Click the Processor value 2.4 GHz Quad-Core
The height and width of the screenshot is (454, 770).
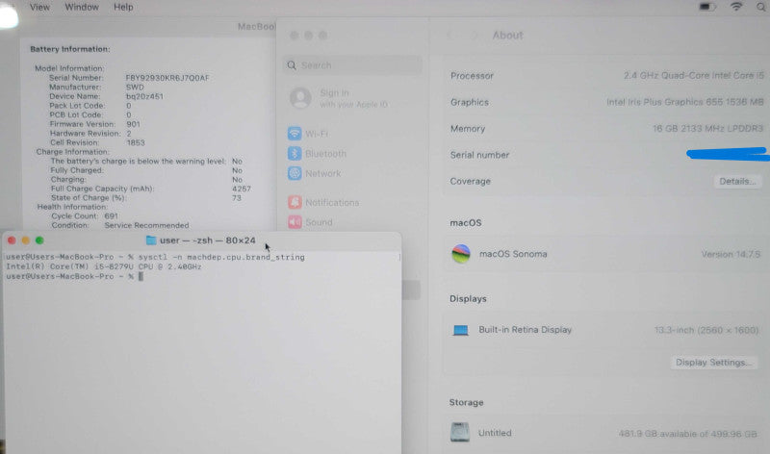(x=693, y=76)
